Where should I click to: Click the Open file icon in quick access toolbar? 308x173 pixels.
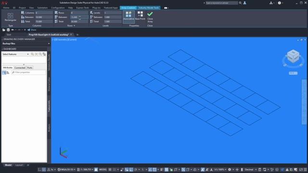click(x=3, y=30)
